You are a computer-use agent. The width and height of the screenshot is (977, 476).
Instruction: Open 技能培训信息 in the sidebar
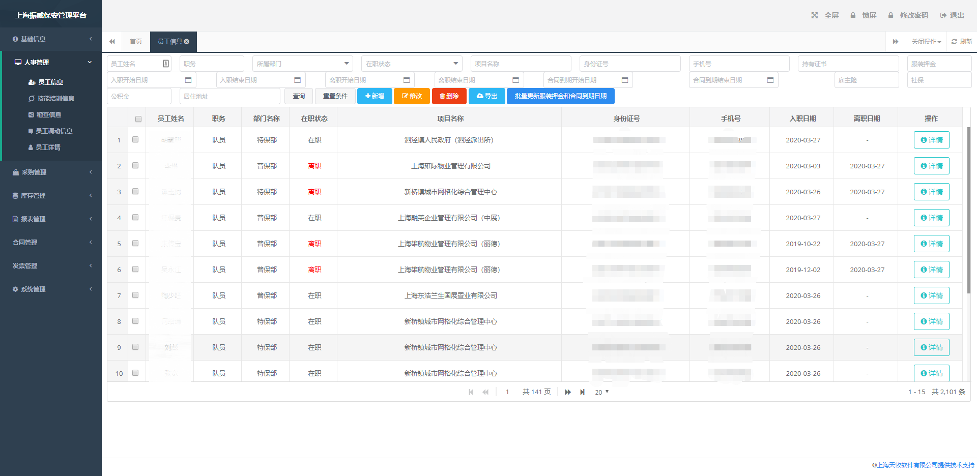click(55, 99)
